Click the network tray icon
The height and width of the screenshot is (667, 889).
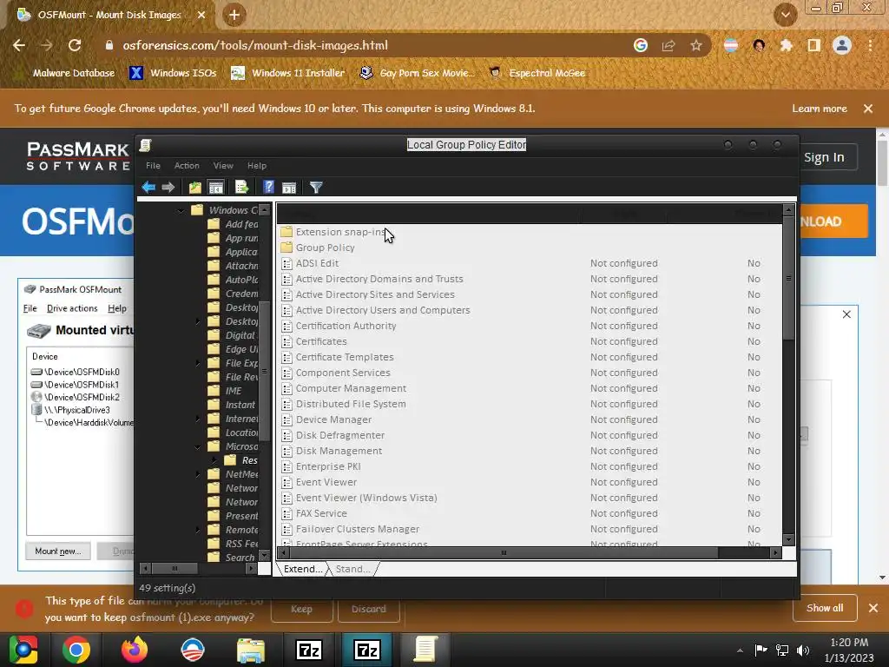[x=782, y=650]
